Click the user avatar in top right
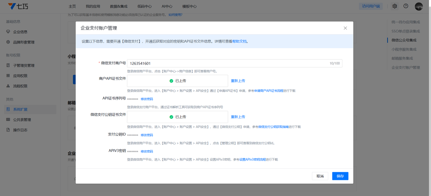Screen dimensions: 431x196 pyautogui.click(x=419, y=6)
